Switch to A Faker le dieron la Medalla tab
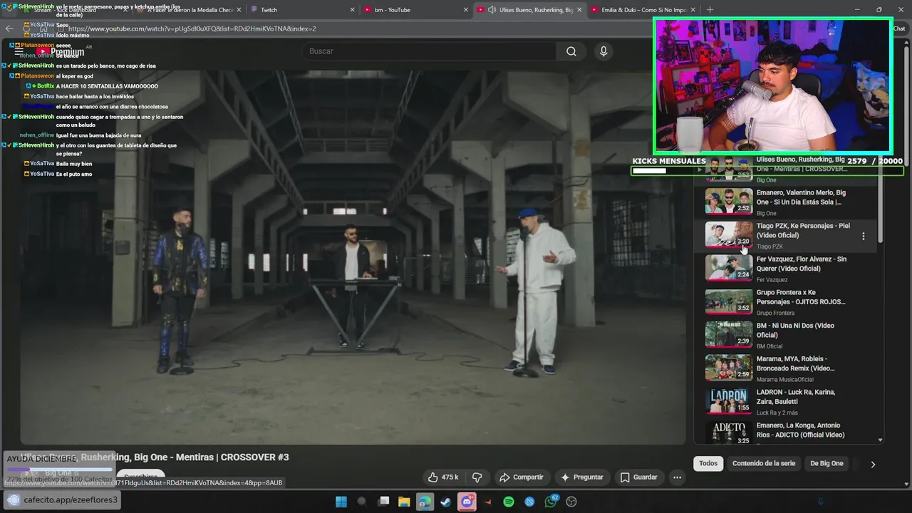 point(189,10)
